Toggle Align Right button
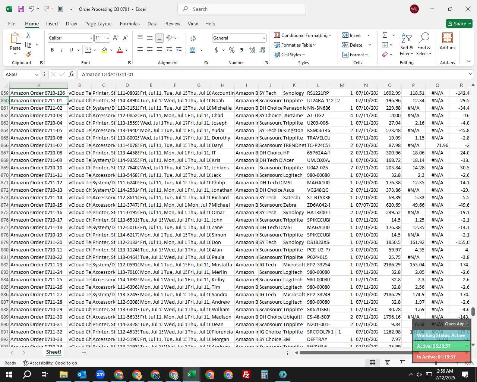Screen dimensions: 477x382 pos(159,50)
